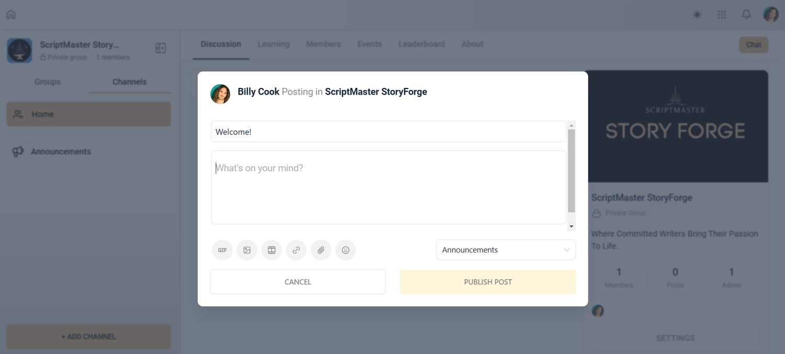Image resolution: width=785 pixels, height=354 pixels.
Task: Open the apps grid menu
Action: click(722, 15)
